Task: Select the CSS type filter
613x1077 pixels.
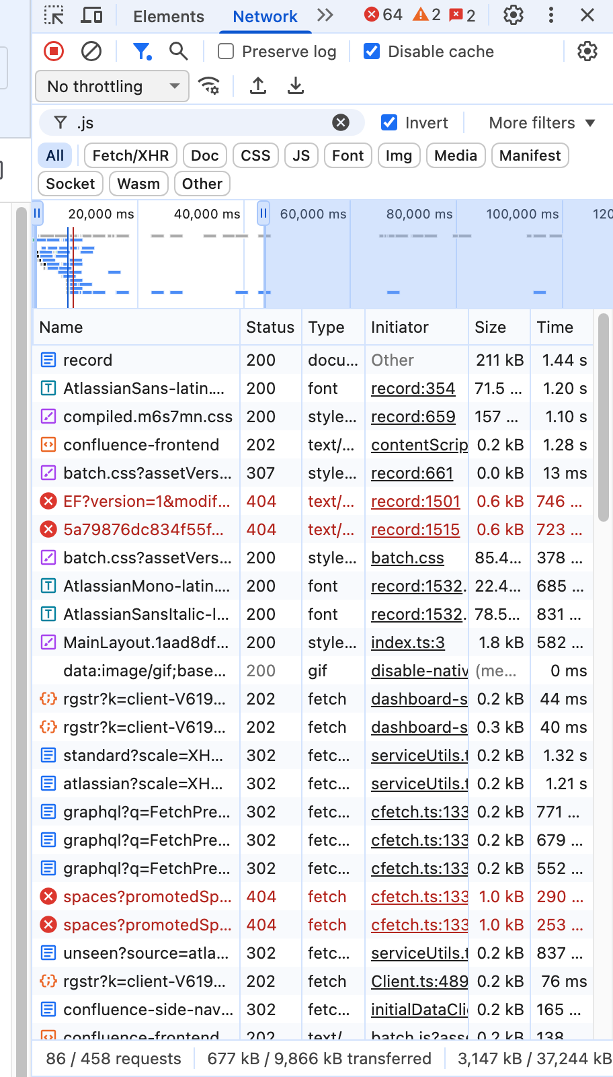Action: tap(255, 156)
